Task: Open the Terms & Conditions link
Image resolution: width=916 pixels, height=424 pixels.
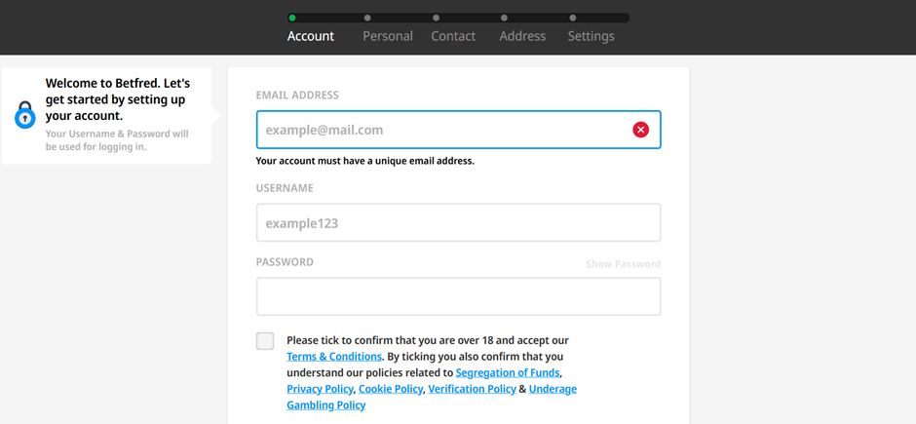Action: click(x=334, y=356)
